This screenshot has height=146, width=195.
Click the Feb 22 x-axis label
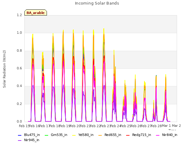(95, 126)
